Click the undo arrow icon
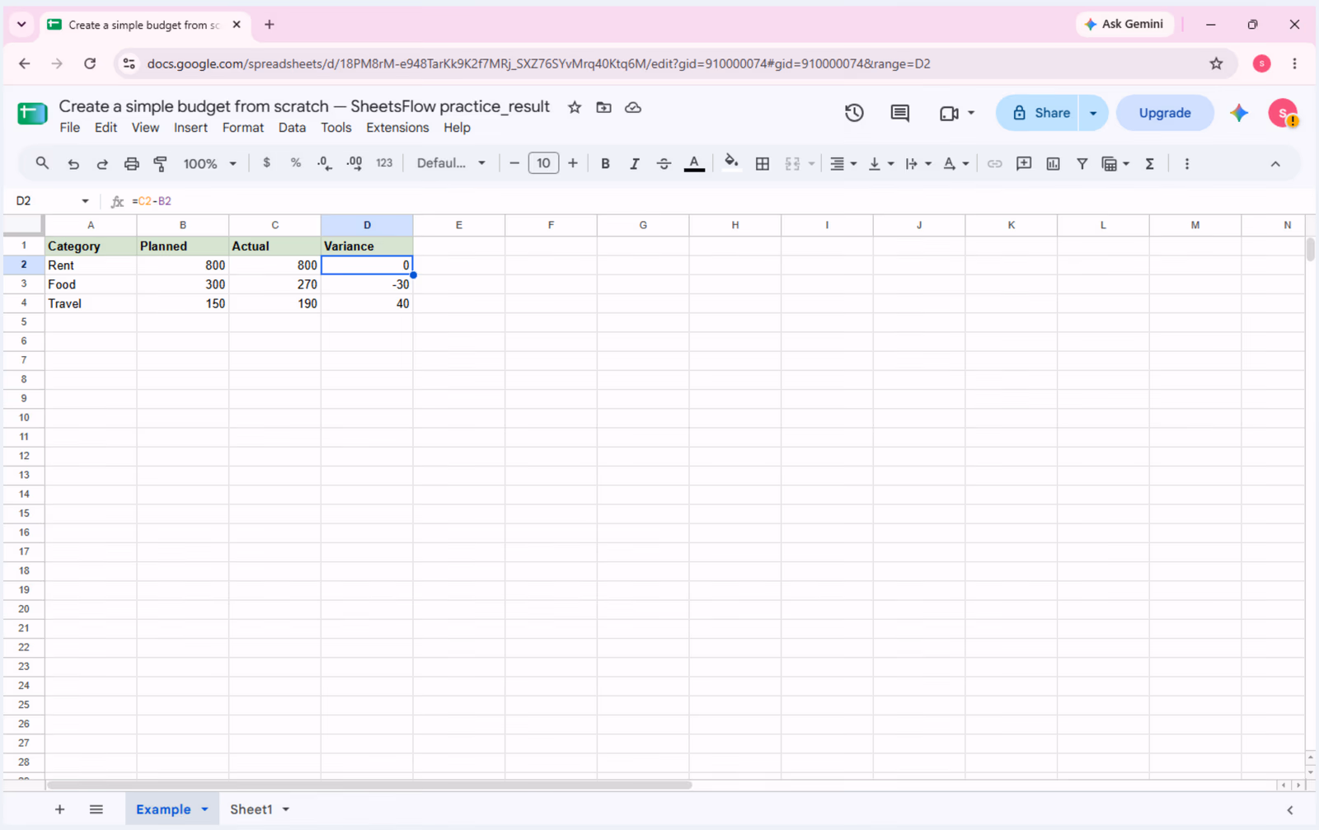The width and height of the screenshot is (1319, 830). point(73,164)
